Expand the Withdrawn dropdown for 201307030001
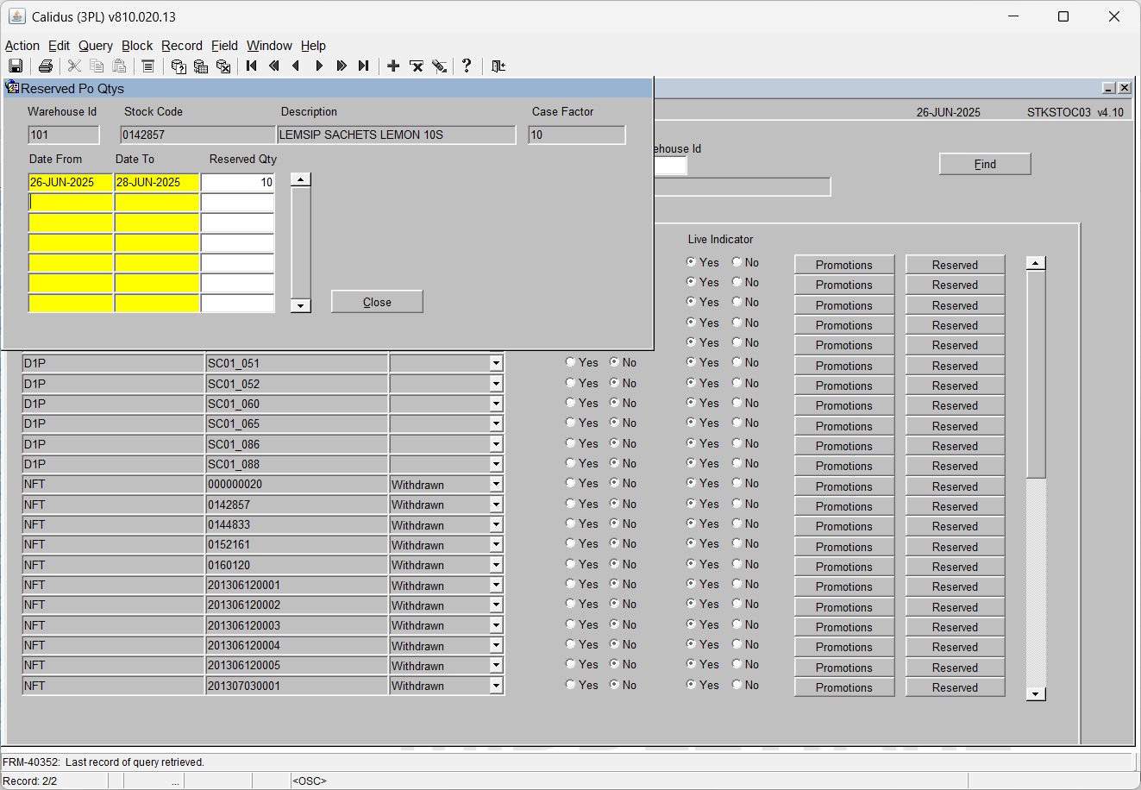Viewport: 1141px width, 790px height. (x=496, y=686)
